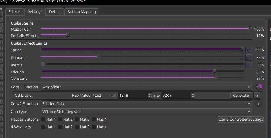Enable Hats as Buttons Hat 4

pyautogui.click(x=94, y=119)
